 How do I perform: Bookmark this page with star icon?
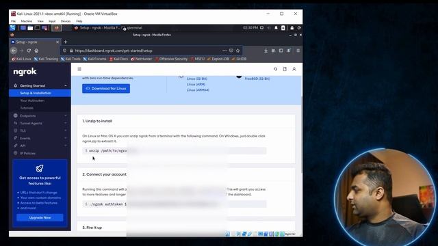(237, 51)
